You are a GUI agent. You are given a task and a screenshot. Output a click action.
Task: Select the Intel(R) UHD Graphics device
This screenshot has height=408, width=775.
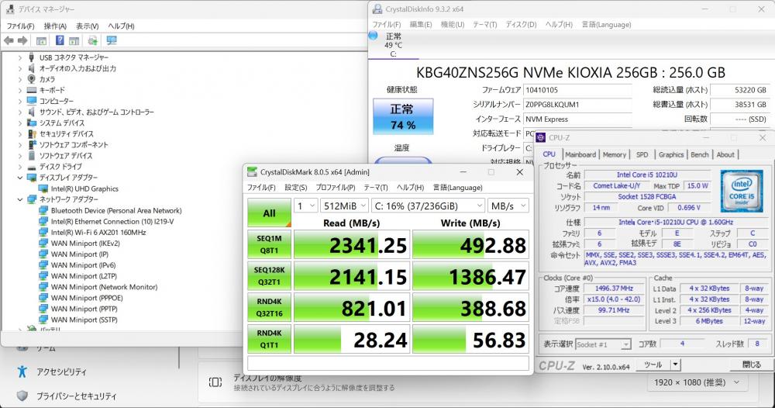(x=84, y=188)
